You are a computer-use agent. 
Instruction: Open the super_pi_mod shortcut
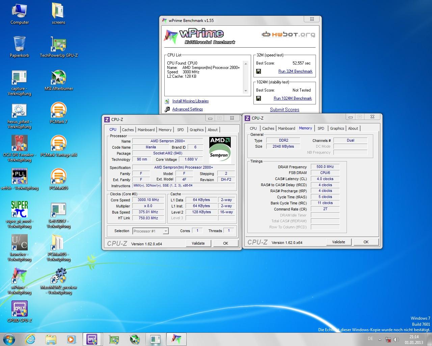click(x=19, y=215)
